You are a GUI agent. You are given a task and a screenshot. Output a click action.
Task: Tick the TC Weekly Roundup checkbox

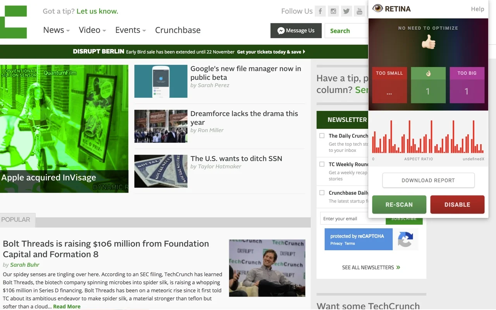coord(322,164)
